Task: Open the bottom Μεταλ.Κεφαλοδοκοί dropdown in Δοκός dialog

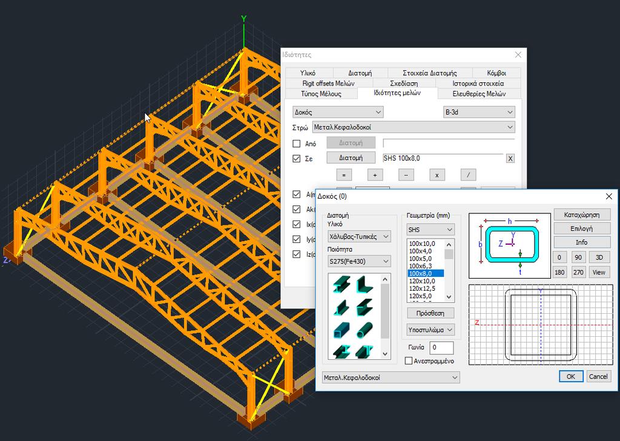Action: pyautogui.click(x=391, y=377)
